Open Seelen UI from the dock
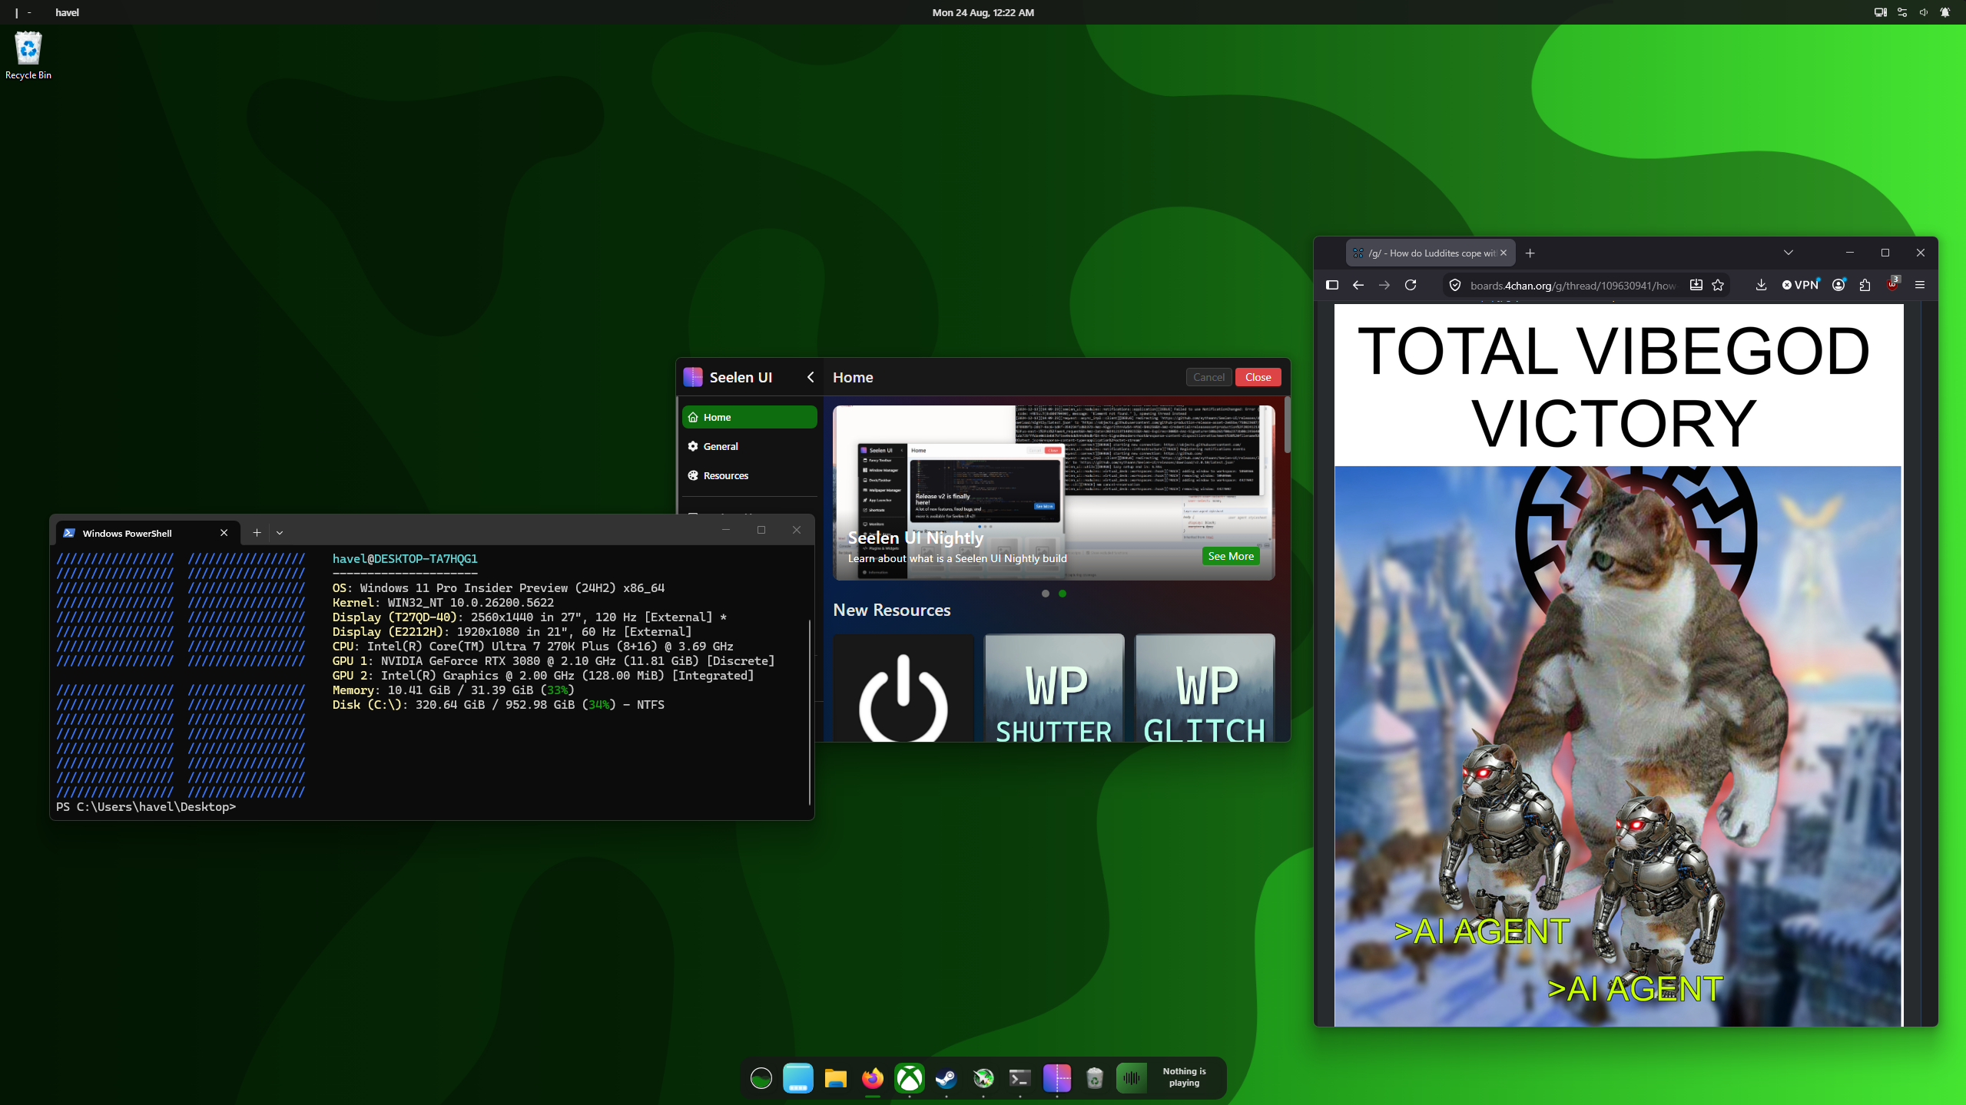This screenshot has height=1105, width=1966. [x=1056, y=1079]
